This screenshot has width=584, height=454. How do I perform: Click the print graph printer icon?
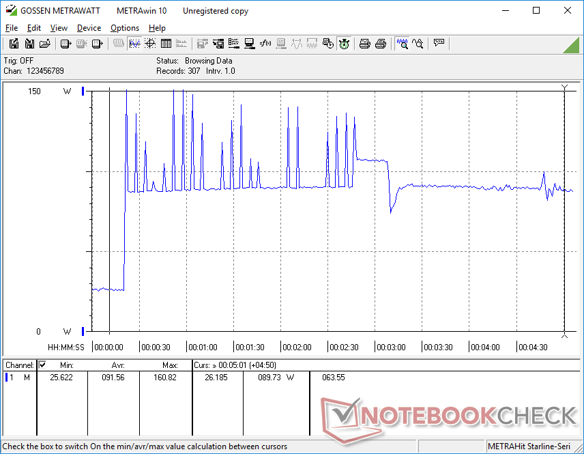(364, 44)
